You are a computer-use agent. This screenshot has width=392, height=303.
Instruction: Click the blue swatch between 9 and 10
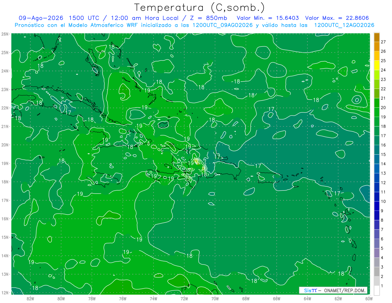(x=377, y=206)
